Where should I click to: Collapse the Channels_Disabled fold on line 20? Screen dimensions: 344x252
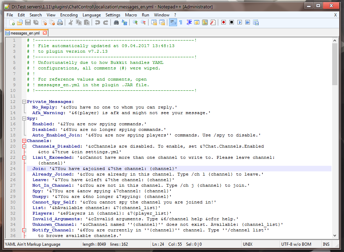point(24,146)
